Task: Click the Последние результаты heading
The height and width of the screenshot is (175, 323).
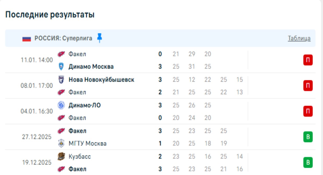Action: tap(50, 15)
